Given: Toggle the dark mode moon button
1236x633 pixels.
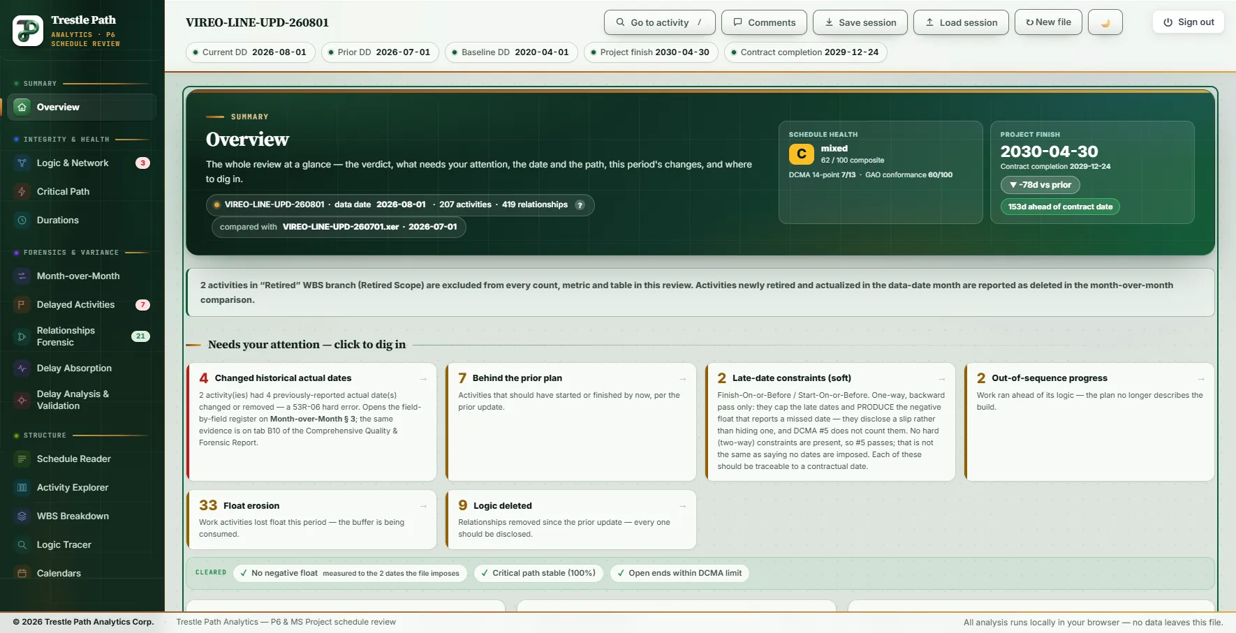Looking at the screenshot, I should (x=1105, y=22).
